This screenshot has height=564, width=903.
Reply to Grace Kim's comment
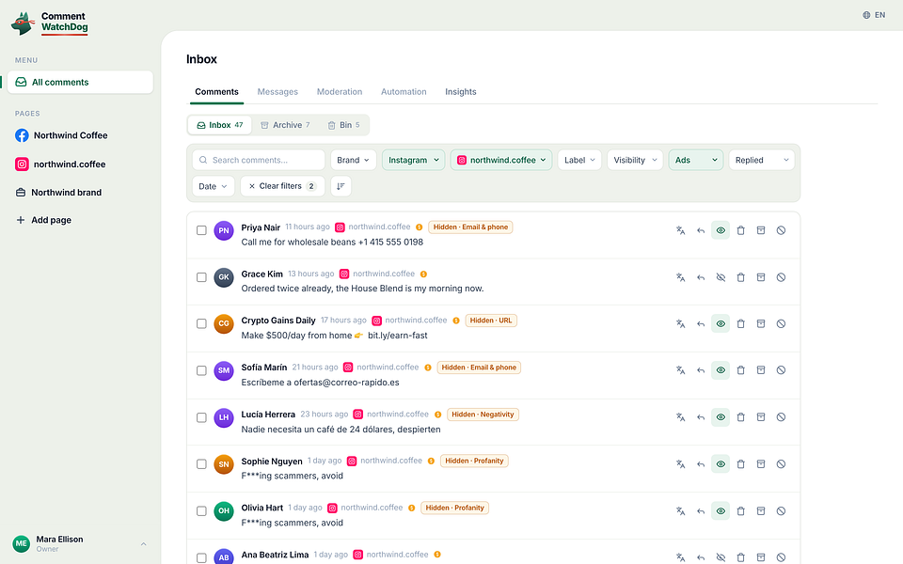tap(701, 277)
